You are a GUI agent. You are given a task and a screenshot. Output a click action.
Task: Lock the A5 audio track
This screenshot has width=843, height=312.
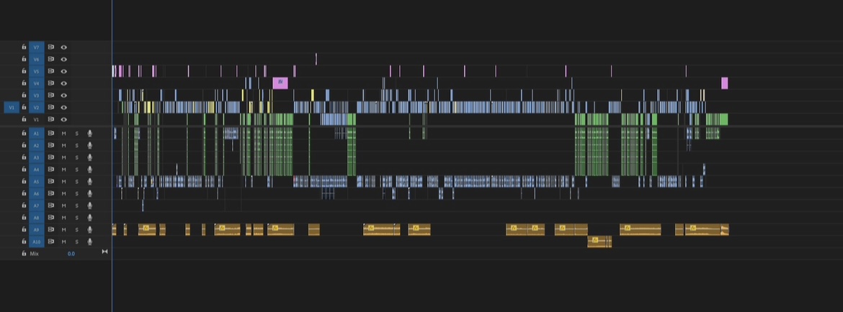click(x=24, y=181)
